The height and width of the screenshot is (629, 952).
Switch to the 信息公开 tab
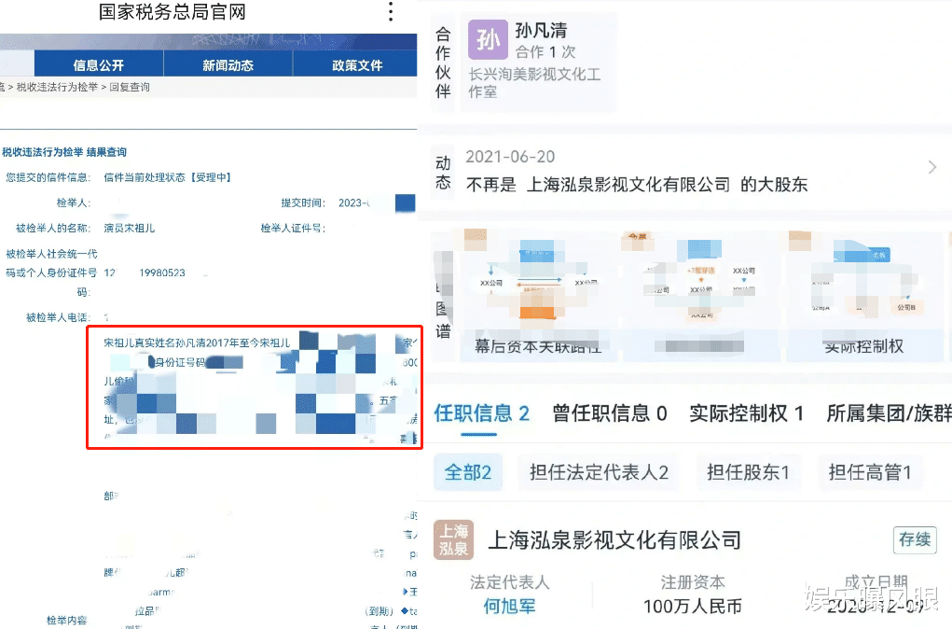(98, 65)
